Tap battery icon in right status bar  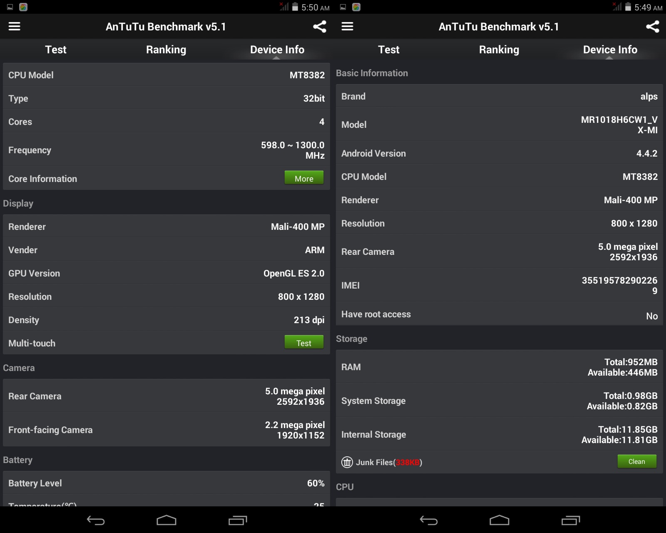628,7
